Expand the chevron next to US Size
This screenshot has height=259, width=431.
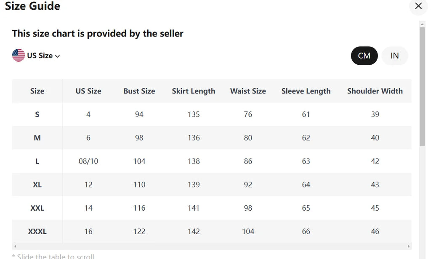[58, 55]
